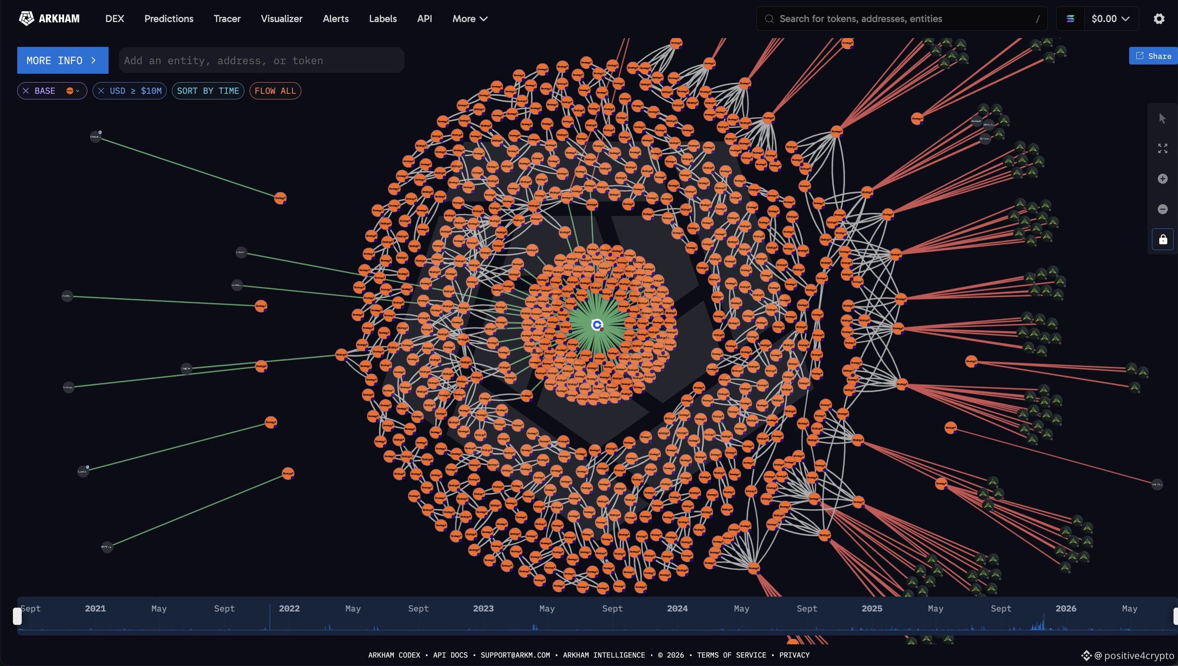Open the DEX page
The image size is (1178, 666).
point(114,19)
